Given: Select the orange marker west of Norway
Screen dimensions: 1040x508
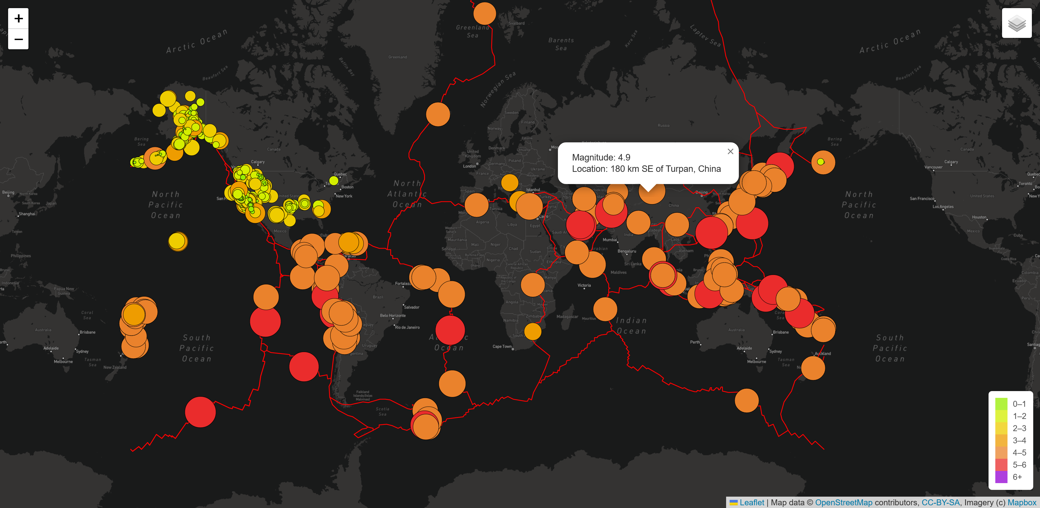Looking at the screenshot, I should tap(438, 114).
